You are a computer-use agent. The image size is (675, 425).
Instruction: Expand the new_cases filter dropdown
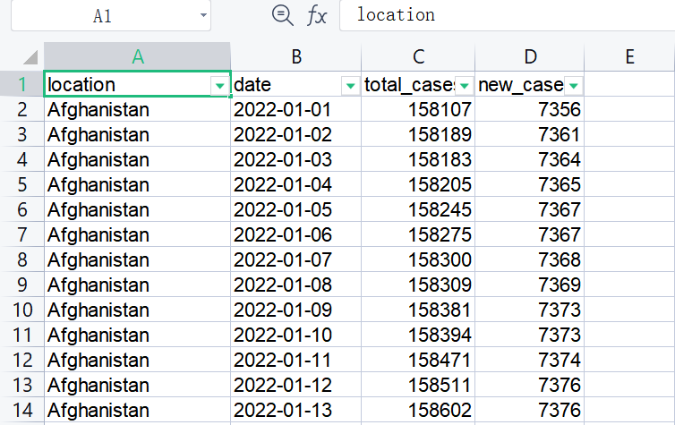pos(573,85)
